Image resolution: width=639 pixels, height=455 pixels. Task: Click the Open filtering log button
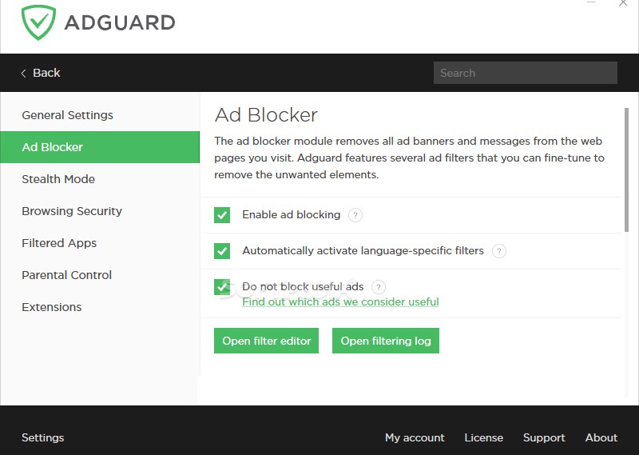386,341
